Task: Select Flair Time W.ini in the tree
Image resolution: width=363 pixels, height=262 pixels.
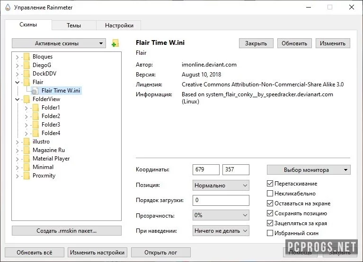Action: click(x=61, y=91)
